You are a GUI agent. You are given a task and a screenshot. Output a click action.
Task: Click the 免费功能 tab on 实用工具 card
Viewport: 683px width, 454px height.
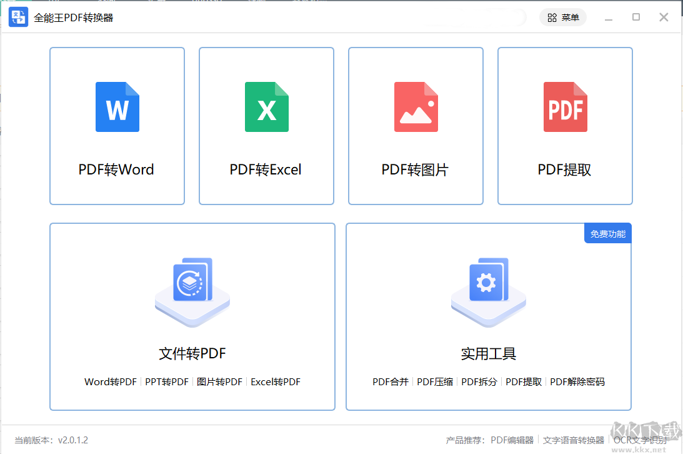tap(607, 233)
